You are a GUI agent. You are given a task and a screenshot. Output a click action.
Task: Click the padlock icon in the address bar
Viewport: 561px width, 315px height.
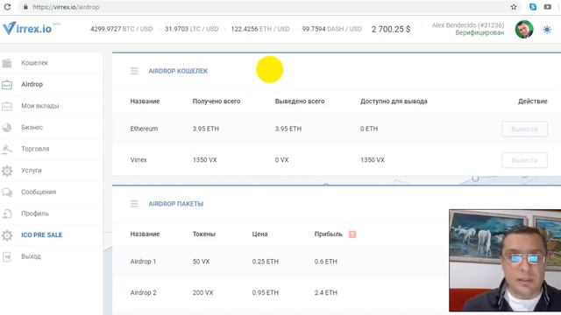(25, 7)
